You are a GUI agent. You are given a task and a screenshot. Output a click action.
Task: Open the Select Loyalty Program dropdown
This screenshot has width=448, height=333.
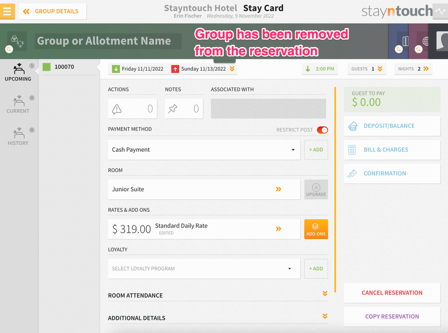(x=204, y=269)
